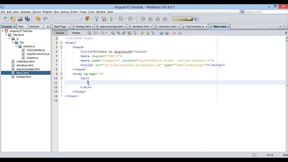This screenshot has height=162, width=288.
Task: Switch to the Files panel tab
Action: point(21,27)
